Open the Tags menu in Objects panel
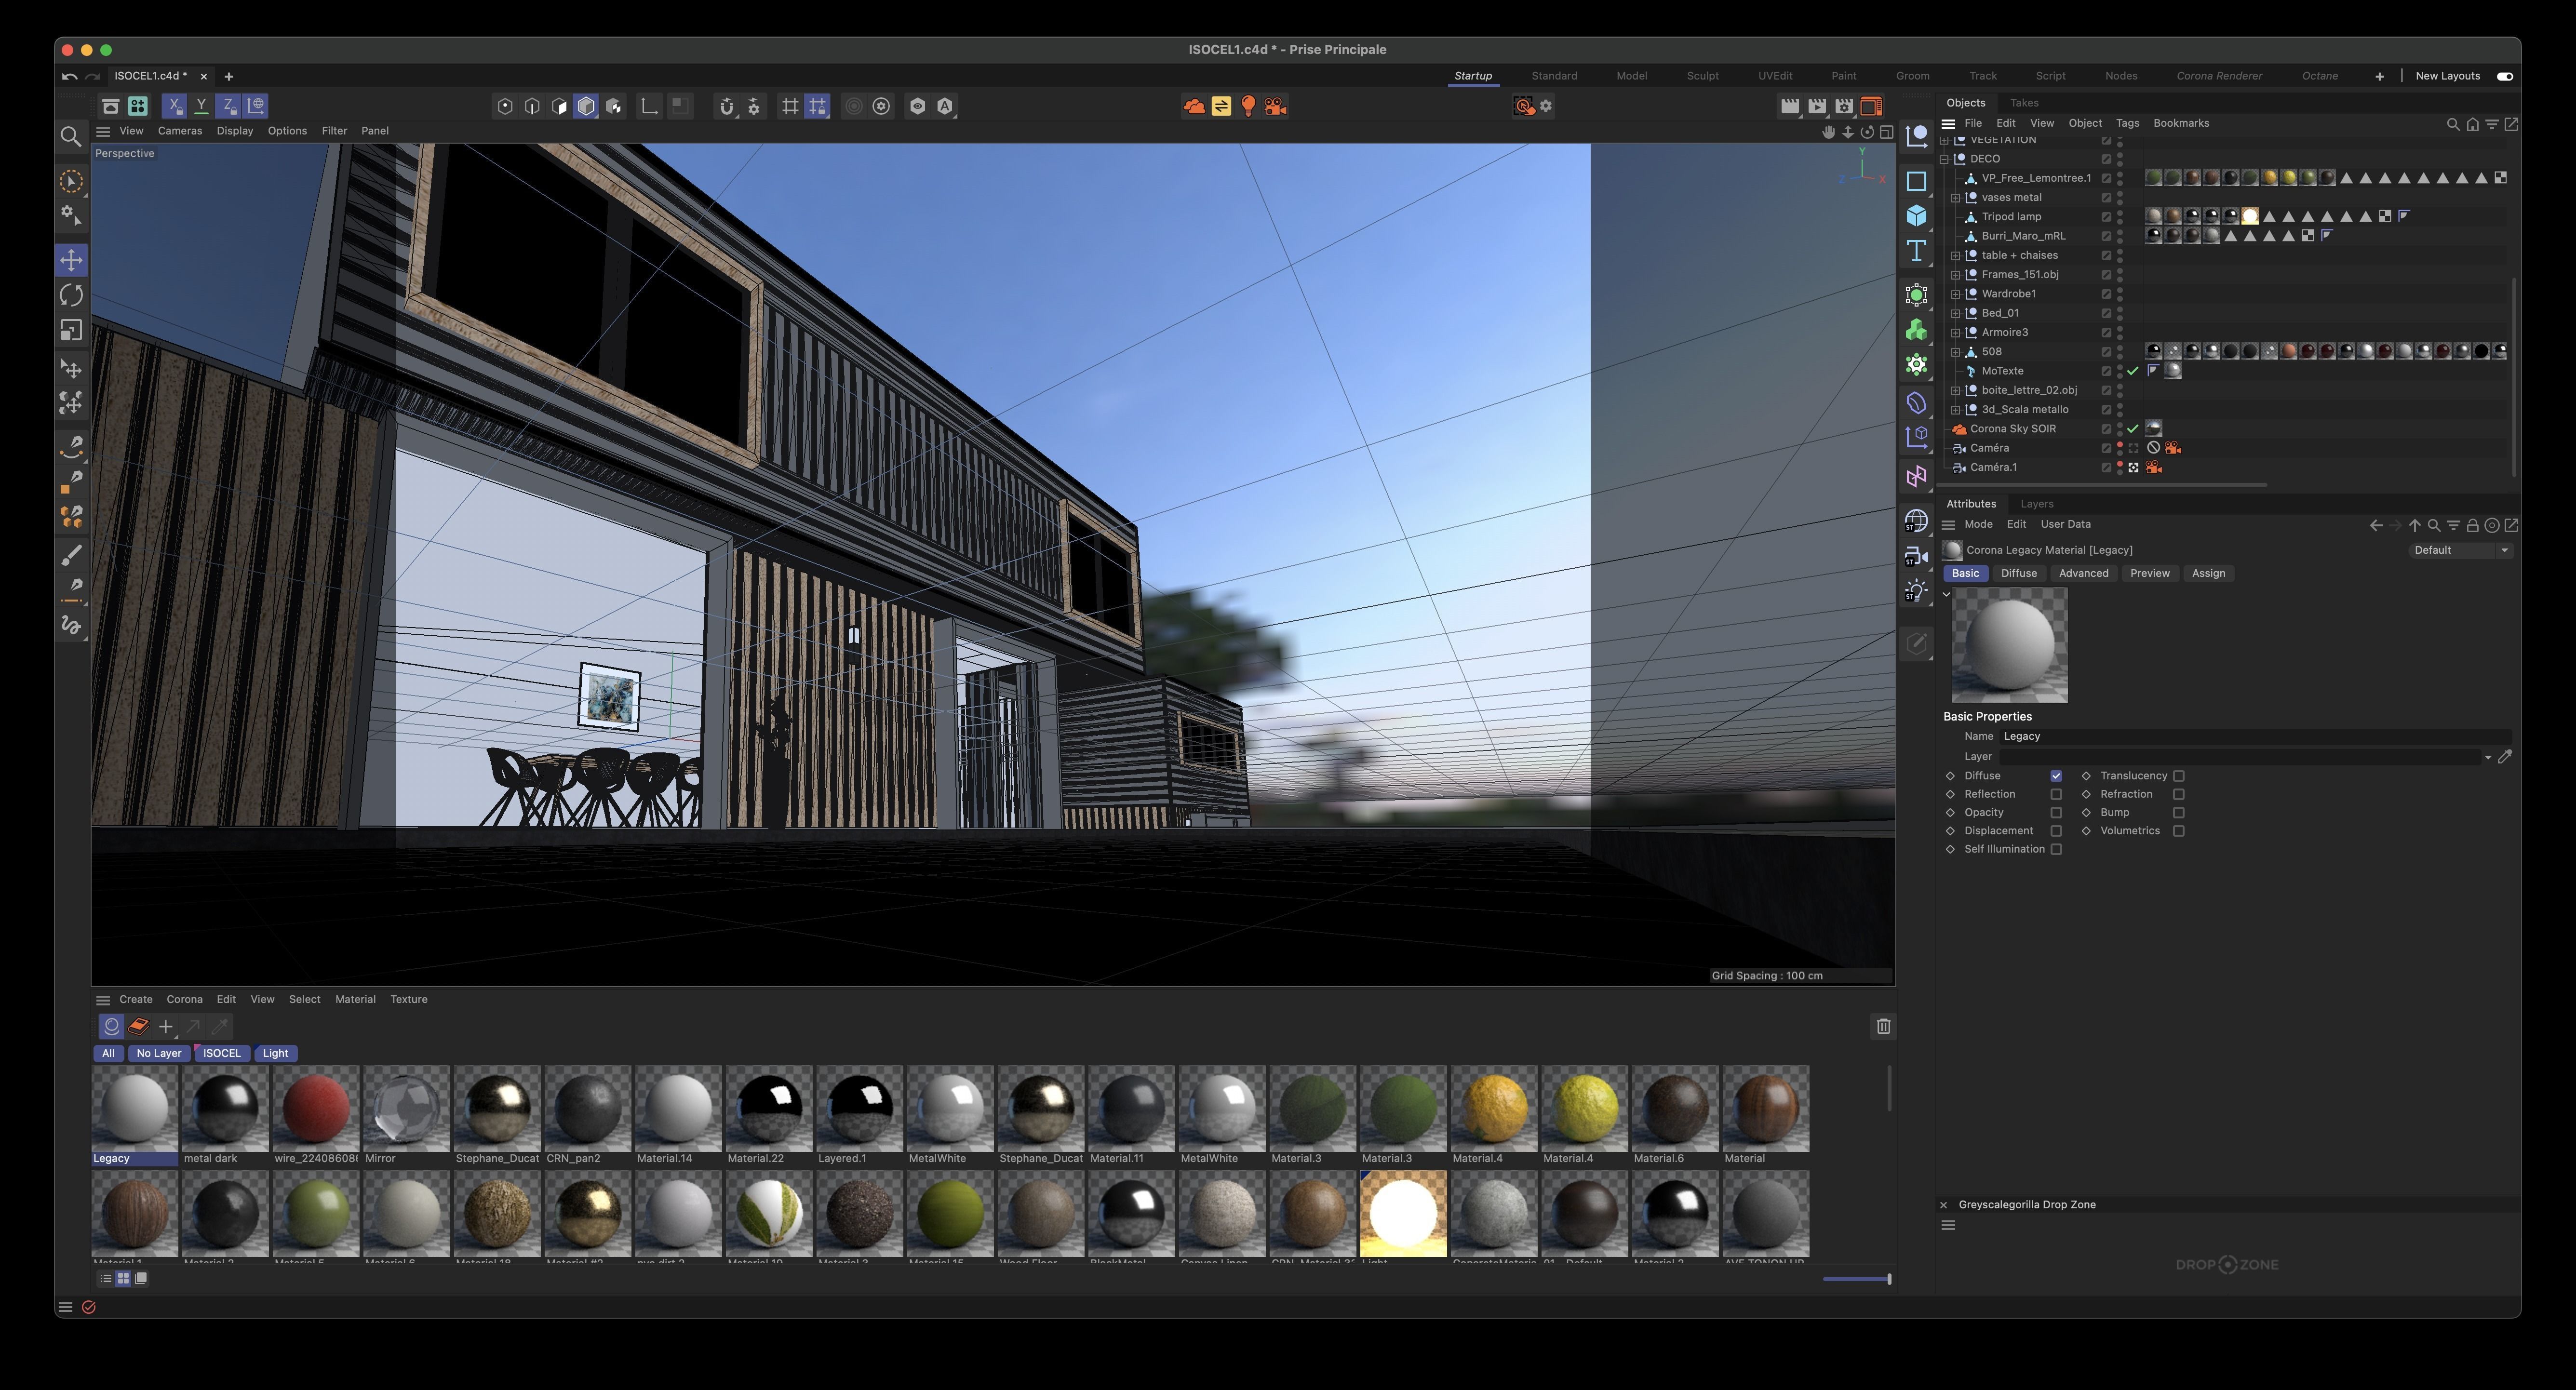Viewport: 2576px width, 1390px height. [2127, 124]
